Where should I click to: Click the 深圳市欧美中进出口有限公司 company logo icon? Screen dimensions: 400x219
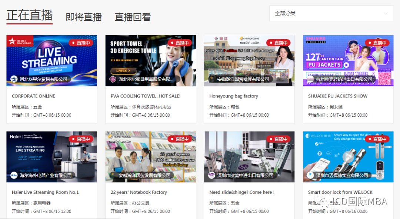click(211, 175)
